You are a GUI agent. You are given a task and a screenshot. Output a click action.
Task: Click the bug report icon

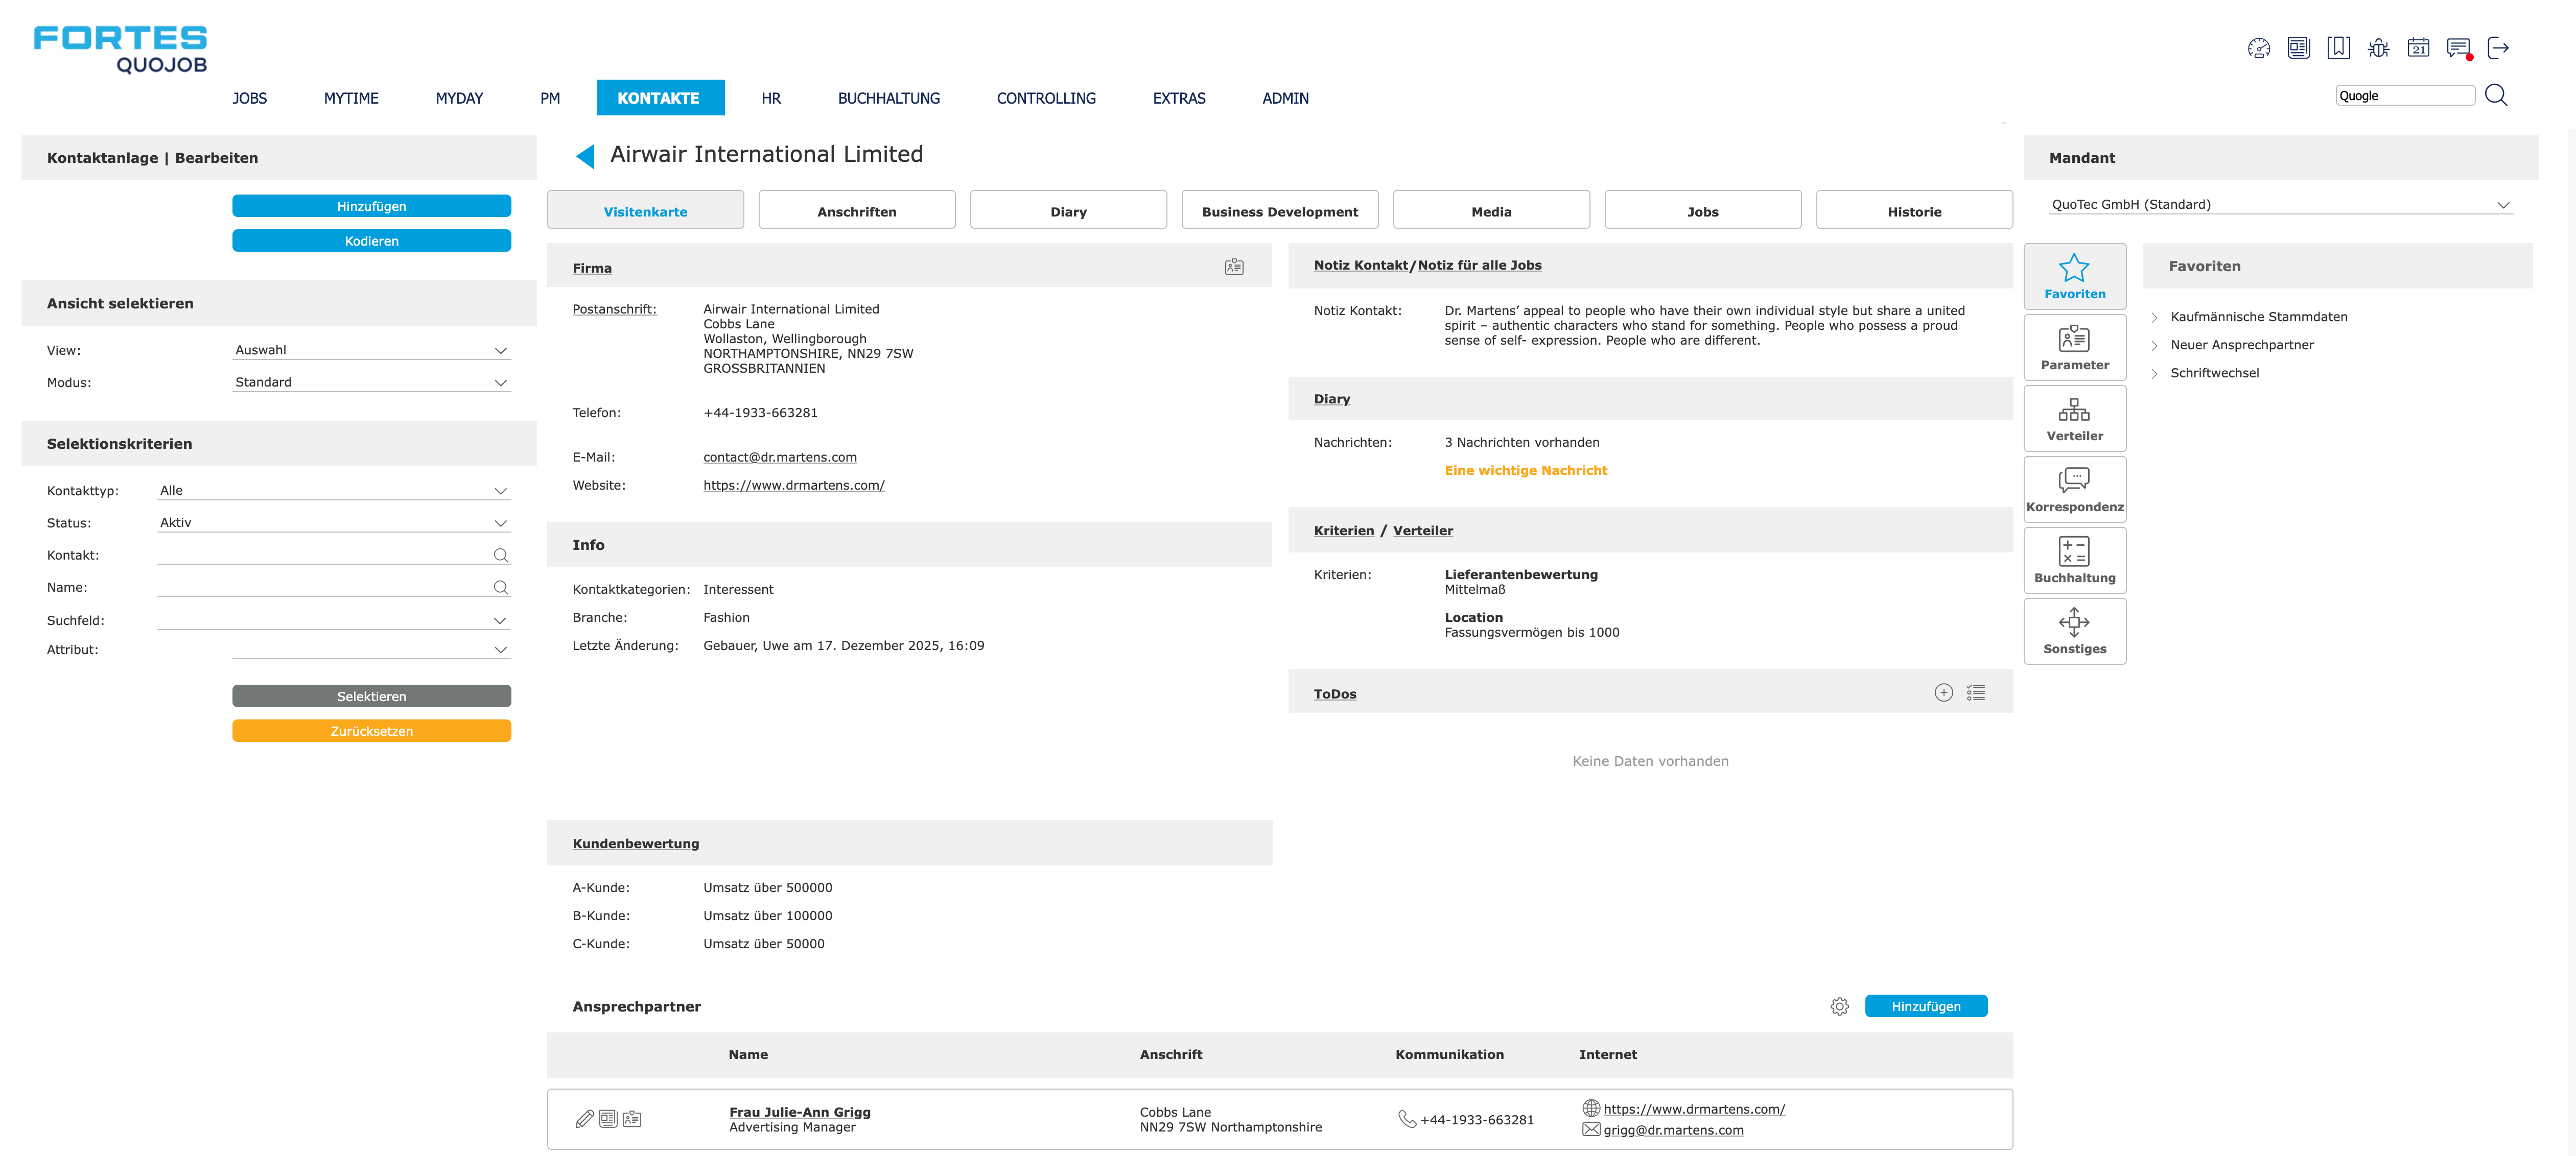click(x=2378, y=48)
